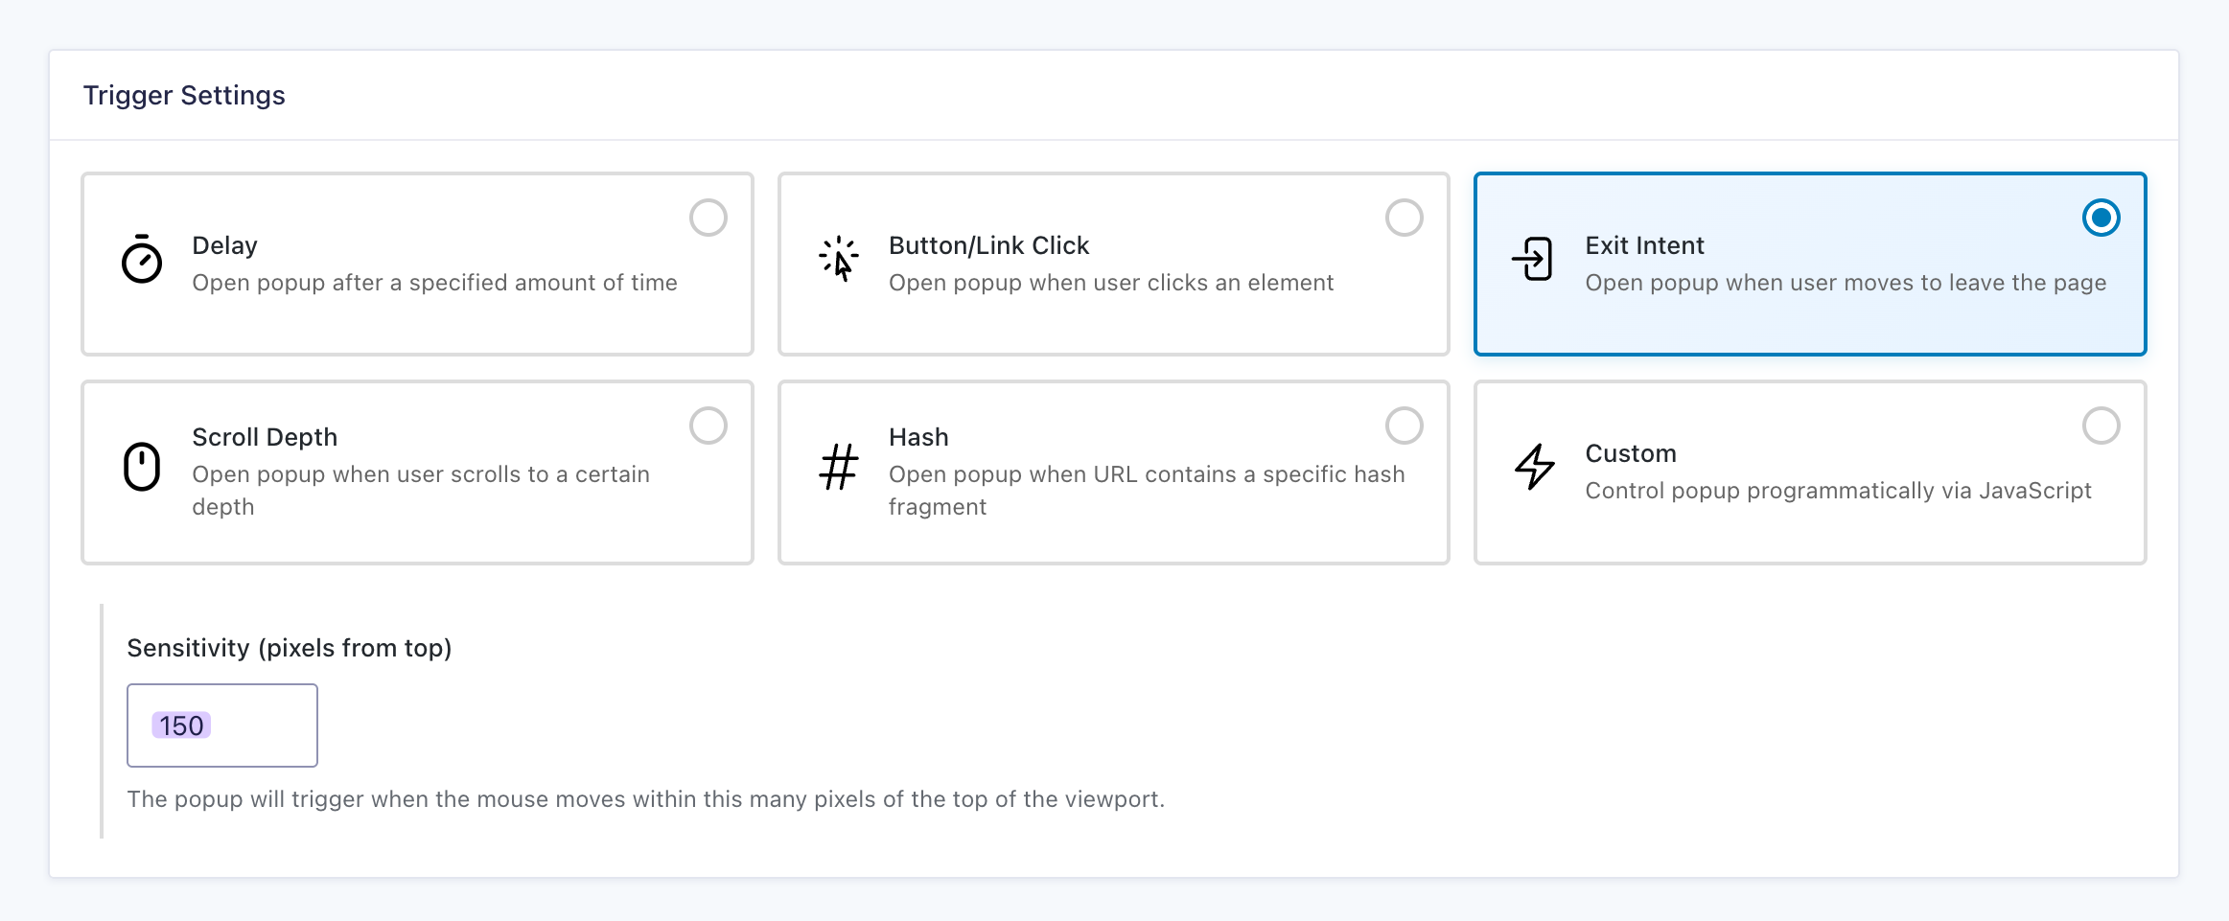Click the Hash symbol icon
The image size is (2229, 921).
(839, 467)
